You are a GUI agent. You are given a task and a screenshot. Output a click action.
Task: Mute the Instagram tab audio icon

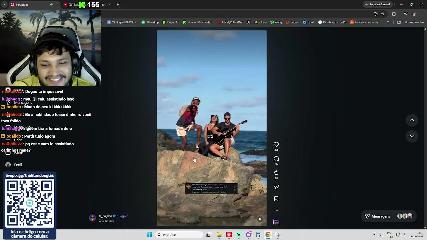coord(51,5)
